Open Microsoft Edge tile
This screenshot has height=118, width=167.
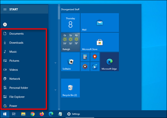(x=109, y=62)
